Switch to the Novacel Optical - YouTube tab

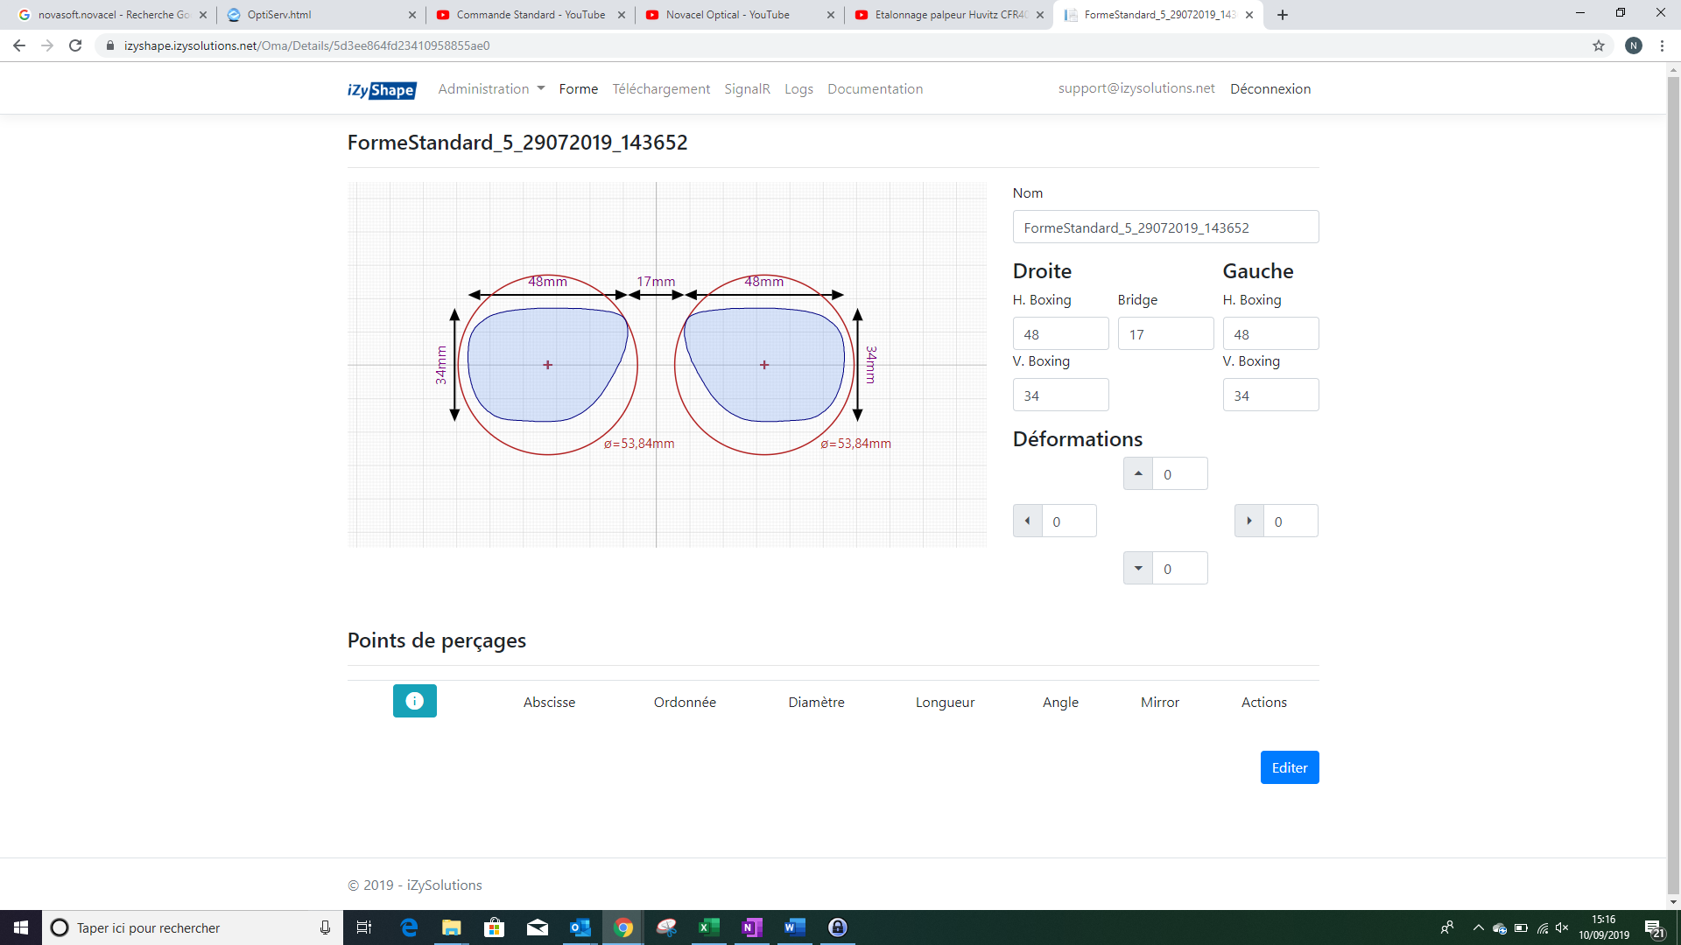(728, 15)
